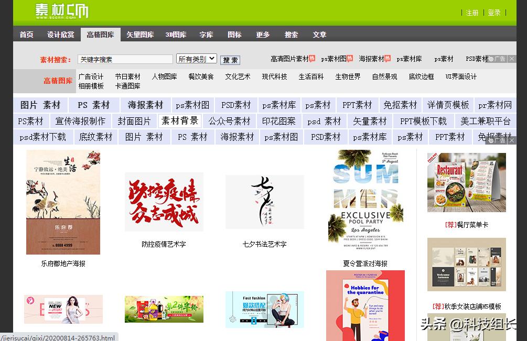Click the hot badge beside 高清图片素材
This screenshot has width=527, height=341.
[310, 59]
